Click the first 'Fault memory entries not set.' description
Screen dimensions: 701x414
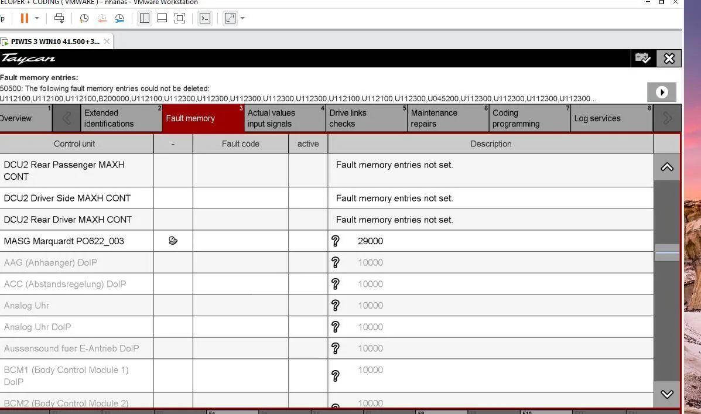tap(394, 165)
